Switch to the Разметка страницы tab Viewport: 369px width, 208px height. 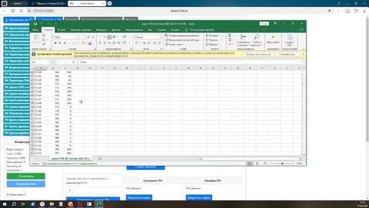[x=81, y=30]
